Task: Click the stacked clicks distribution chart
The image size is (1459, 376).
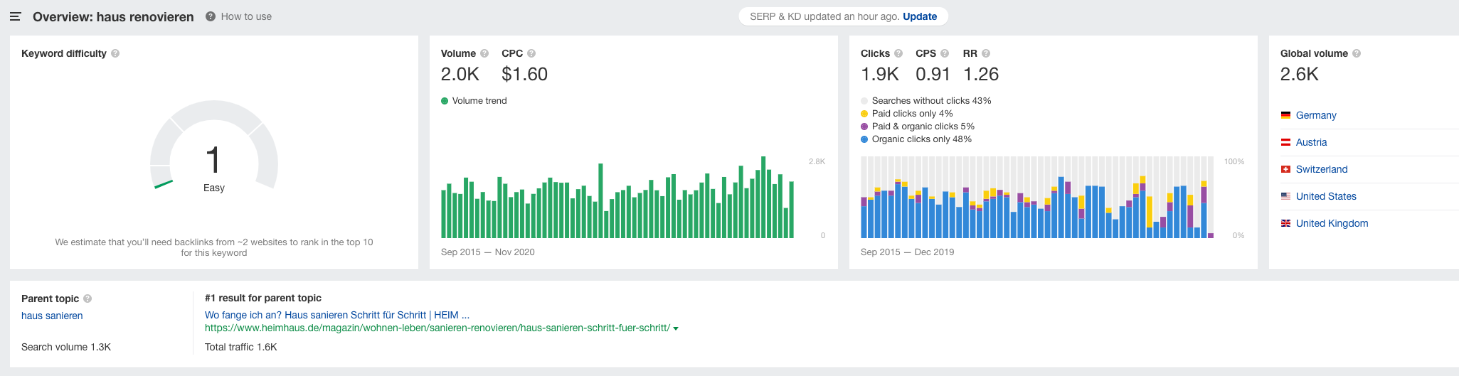Action: tap(1037, 197)
